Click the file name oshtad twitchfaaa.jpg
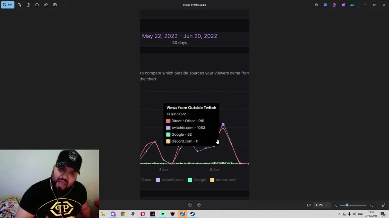Image resolution: width=389 pixels, height=218 pixels. (194, 5)
